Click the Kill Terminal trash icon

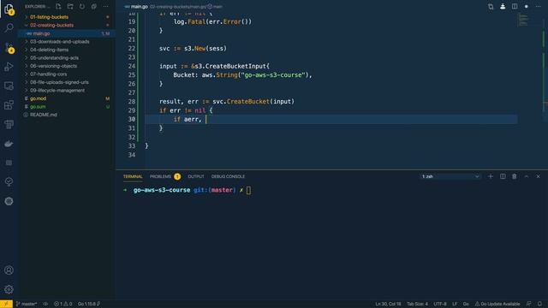click(x=515, y=176)
